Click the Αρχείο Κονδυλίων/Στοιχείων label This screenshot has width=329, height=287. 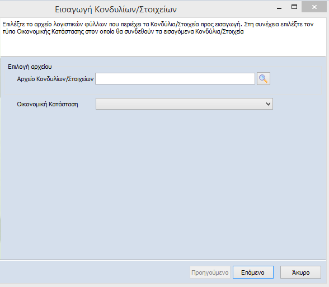pyautogui.click(x=55, y=79)
